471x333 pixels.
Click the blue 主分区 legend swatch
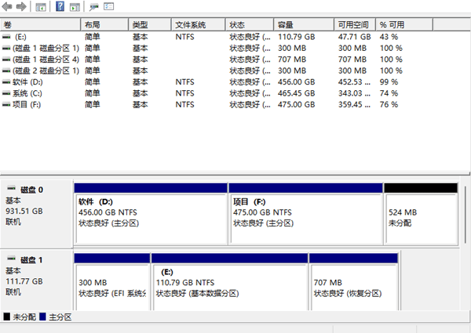pyautogui.click(x=42, y=317)
